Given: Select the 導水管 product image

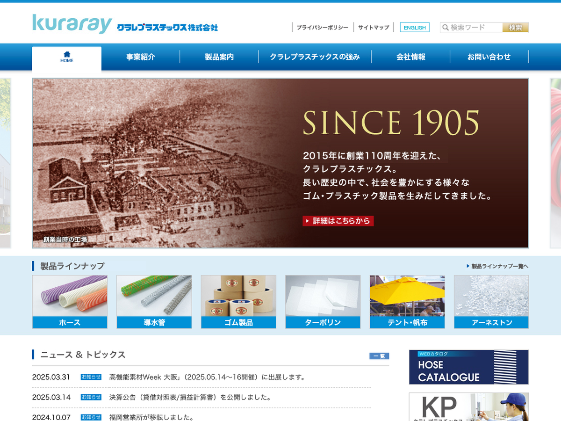Looking at the screenshot, I should tap(154, 301).
